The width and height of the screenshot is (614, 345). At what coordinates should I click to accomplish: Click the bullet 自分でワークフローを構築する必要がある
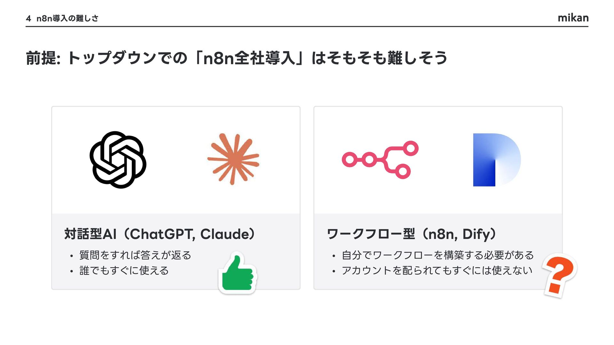[x=437, y=255]
